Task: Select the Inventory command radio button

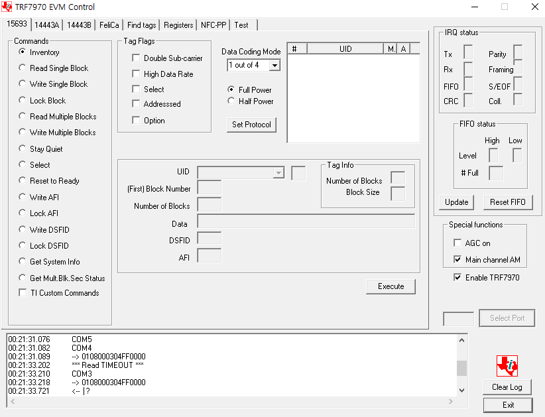Action: point(23,52)
